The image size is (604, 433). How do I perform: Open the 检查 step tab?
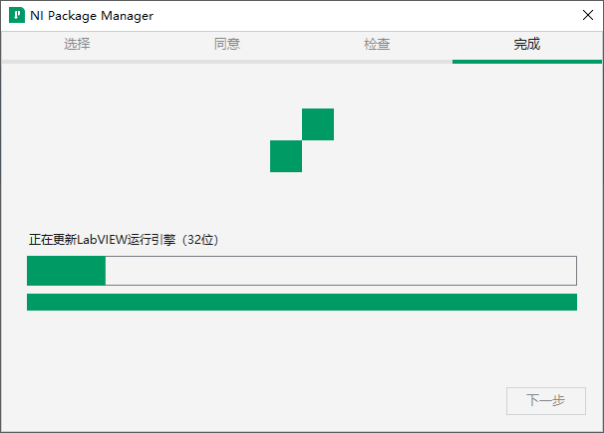coord(377,44)
